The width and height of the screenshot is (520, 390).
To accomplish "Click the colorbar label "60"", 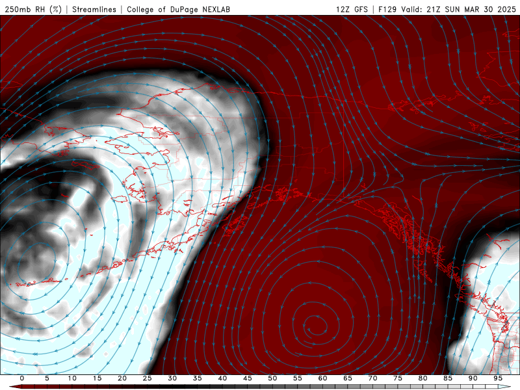I will (x=322, y=378).
